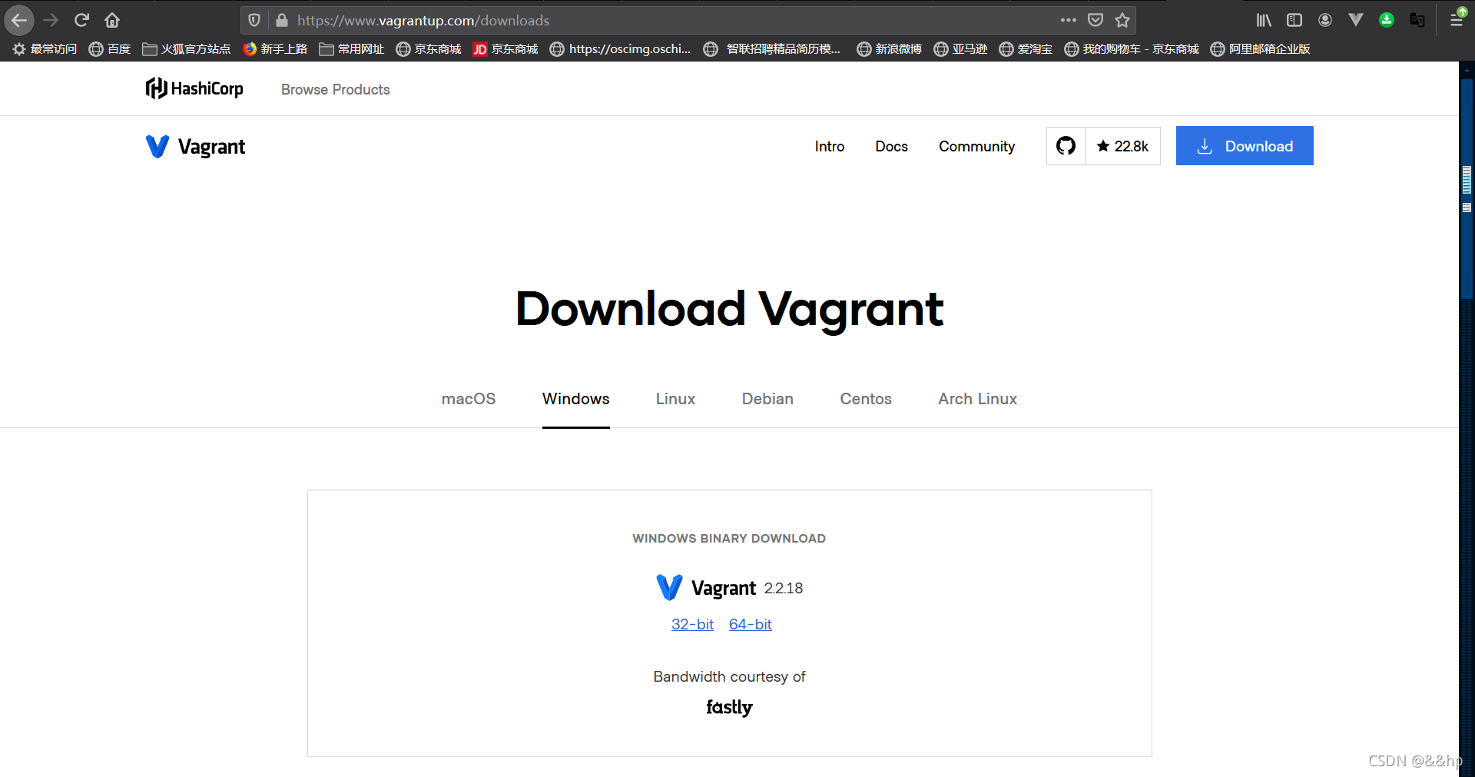Open the 火狐官方站点 bookmark folder

click(x=187, y=49)
